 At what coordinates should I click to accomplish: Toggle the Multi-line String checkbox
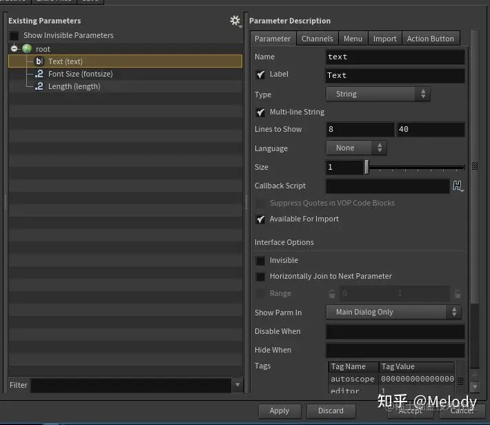point(260,112)
